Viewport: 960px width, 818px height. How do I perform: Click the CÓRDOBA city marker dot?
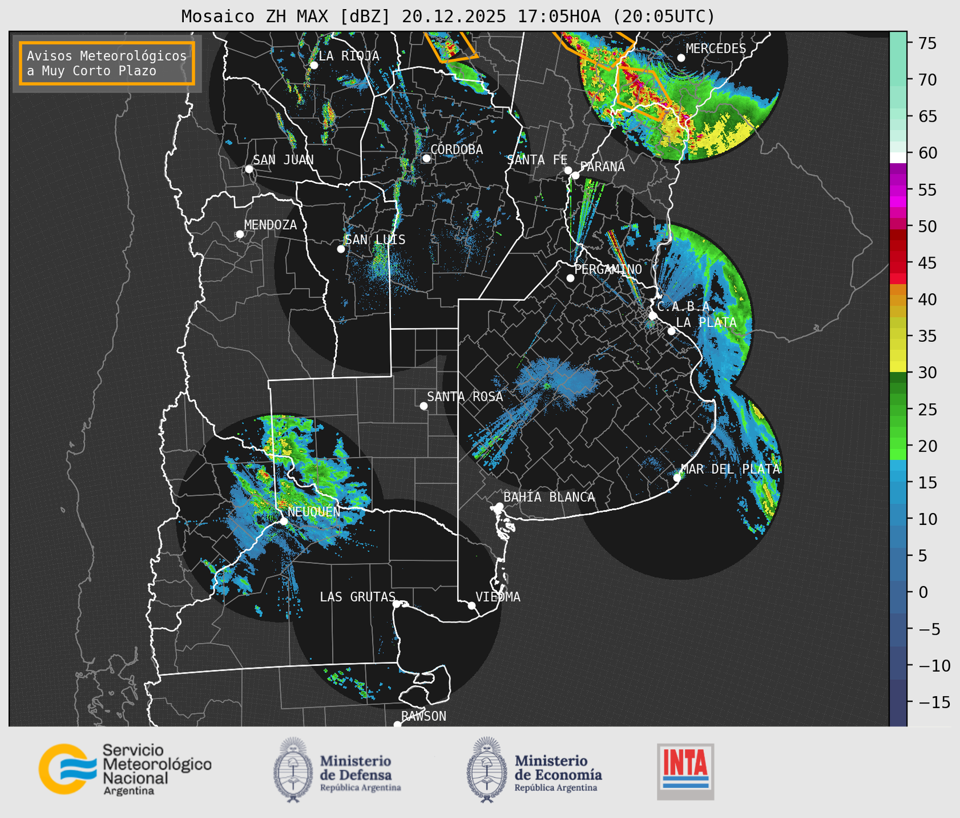tap(426, 158)
